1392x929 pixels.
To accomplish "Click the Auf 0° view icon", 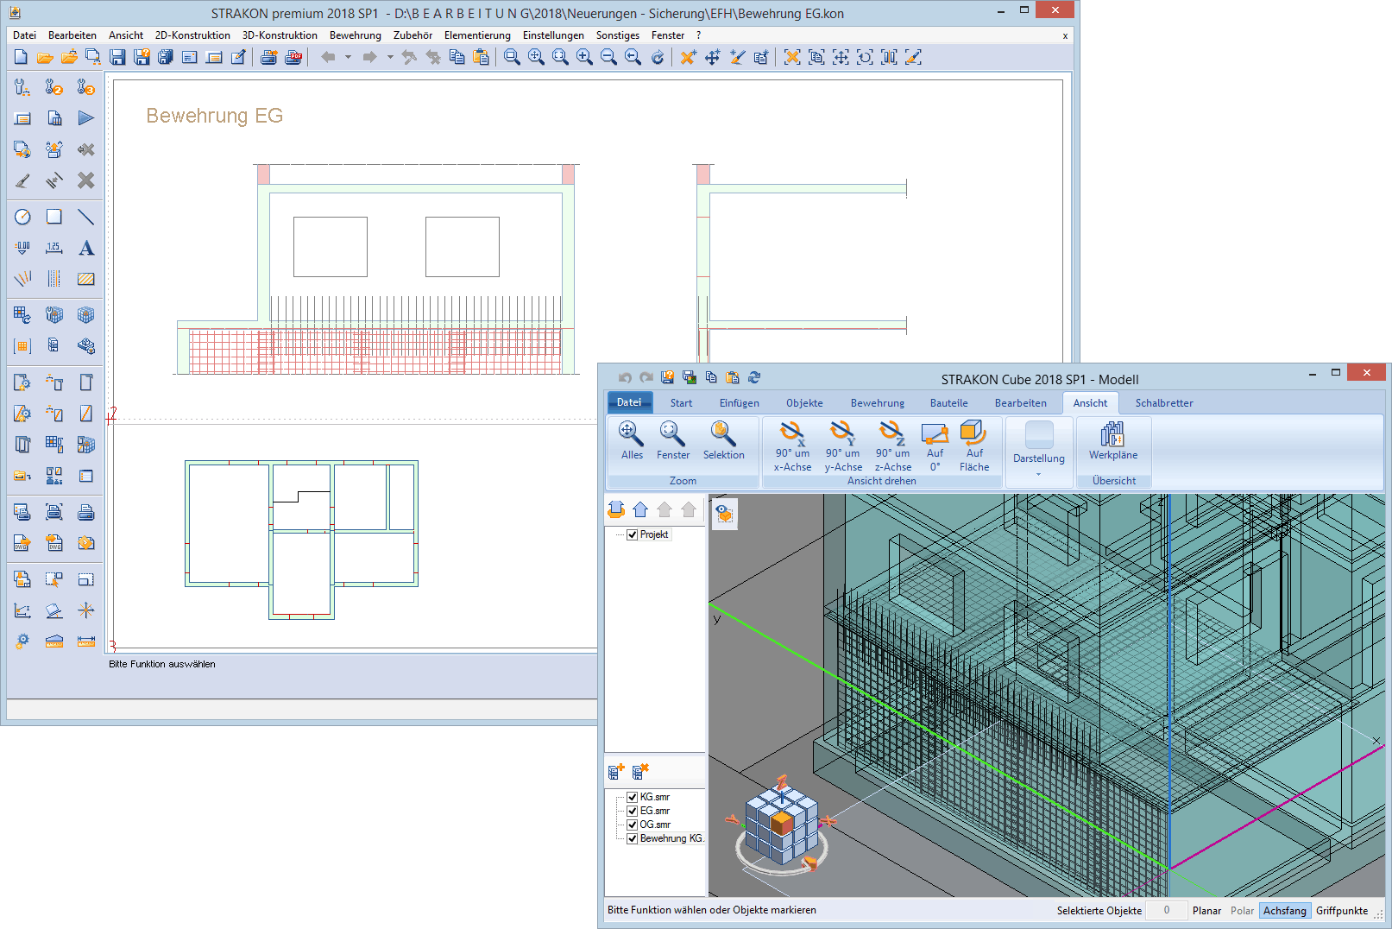I will point(935,446).
